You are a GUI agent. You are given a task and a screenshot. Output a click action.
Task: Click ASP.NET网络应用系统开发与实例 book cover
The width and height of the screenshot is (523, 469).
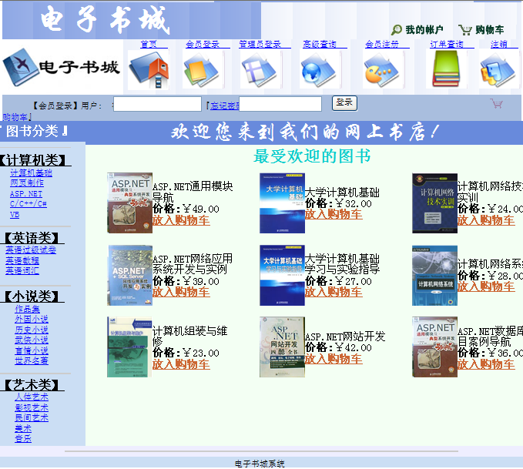[129, 275]
